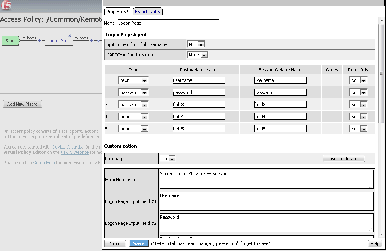The image size is (386, 251).
Task: Click the Start node in policy flow
Action: pyautogui.click(x=10, y=41)
